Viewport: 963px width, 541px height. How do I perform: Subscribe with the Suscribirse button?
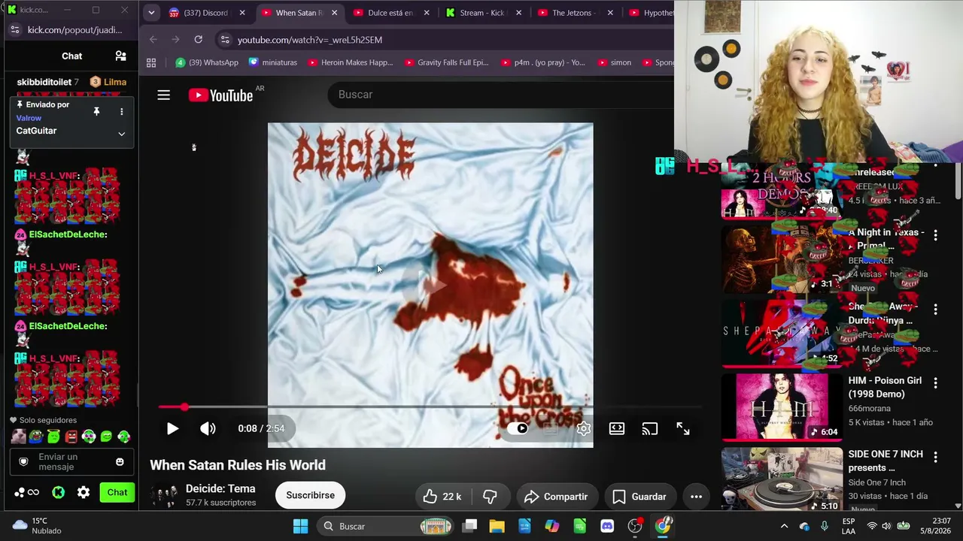tap(310, 496)
